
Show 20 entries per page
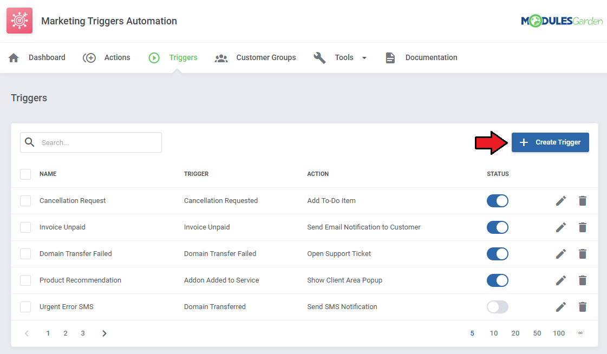[x=515, y=333]
